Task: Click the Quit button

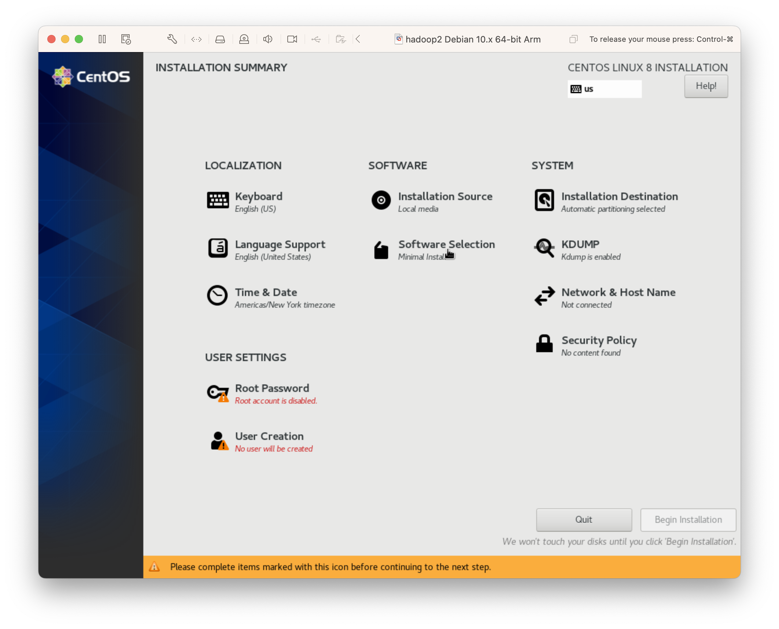Action: click(x=583, y=520)
